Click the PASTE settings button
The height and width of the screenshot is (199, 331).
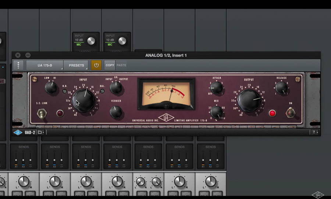pos(121,65)
